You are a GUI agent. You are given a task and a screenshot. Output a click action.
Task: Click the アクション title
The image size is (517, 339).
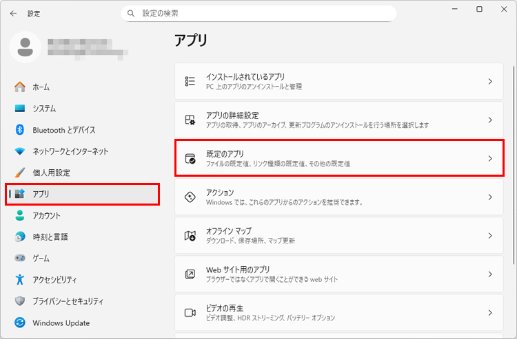click(220, 193)
